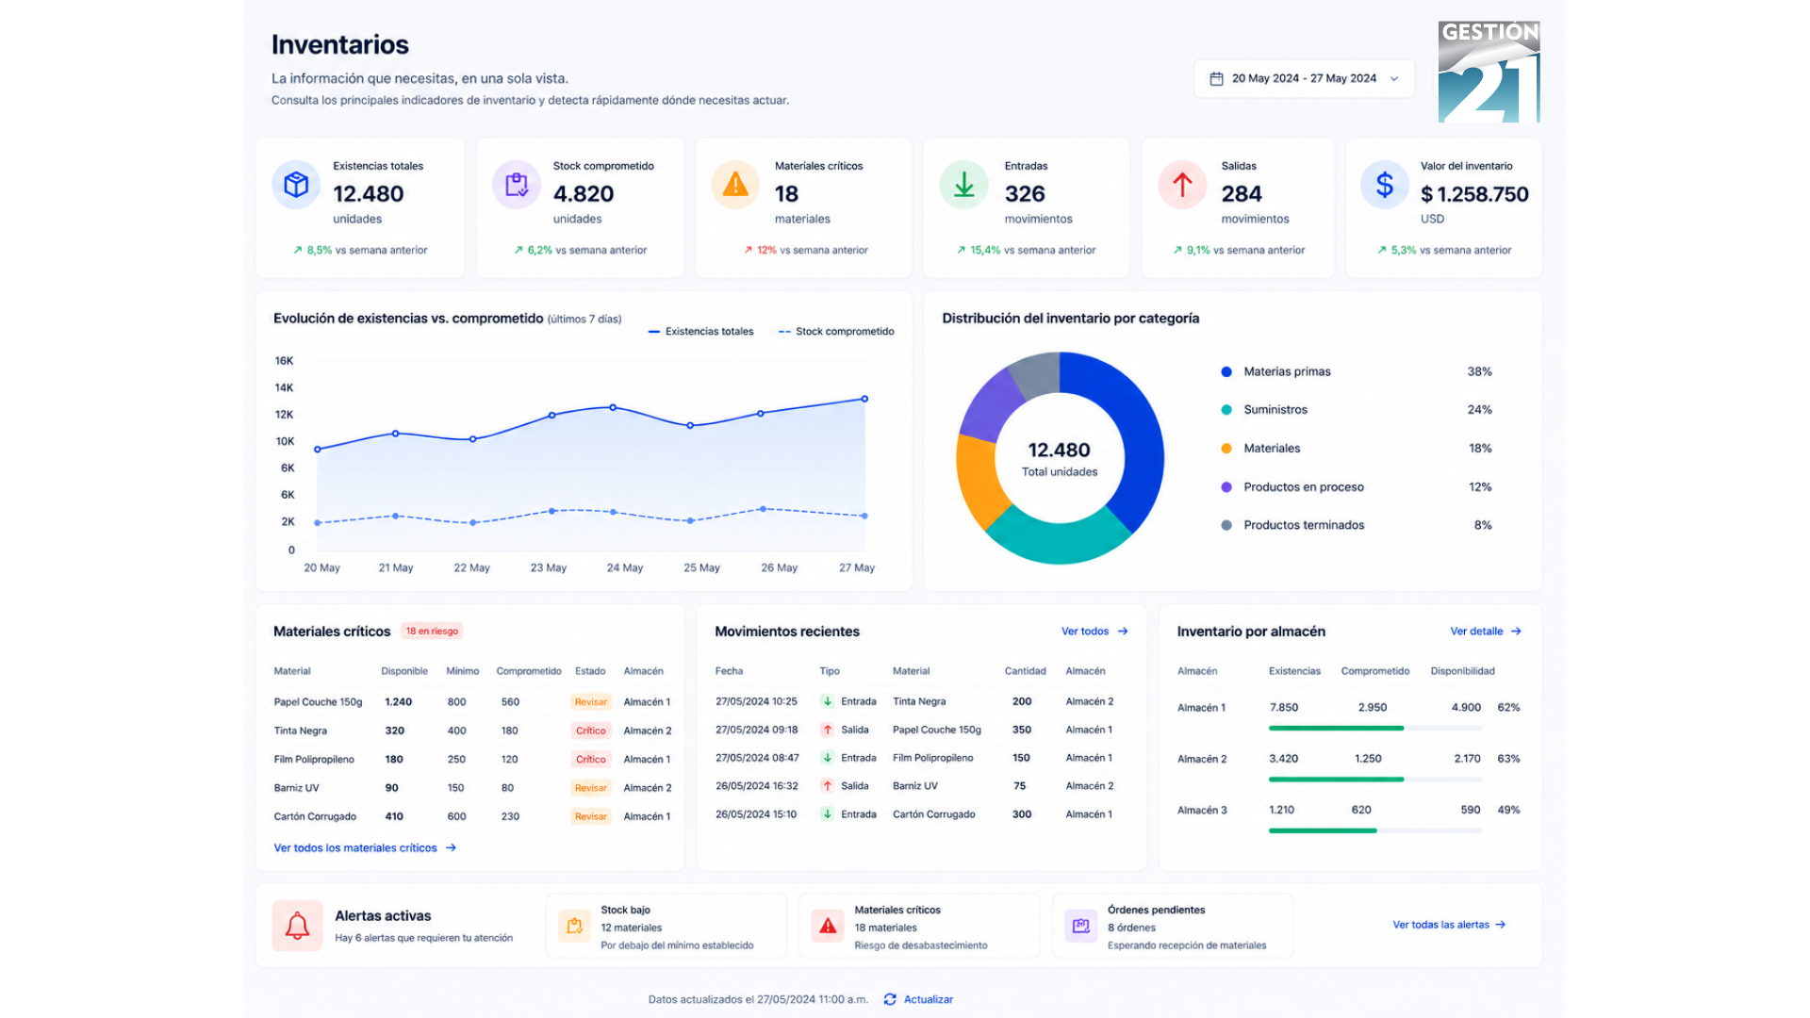Viewport: 1810px width, 1018px height.
Task: Click the entrada arrow icon for Tinta Negra movement
Action: point(827,701)
